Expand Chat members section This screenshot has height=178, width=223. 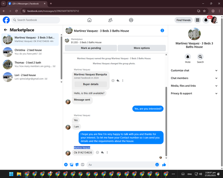(194, 78)
